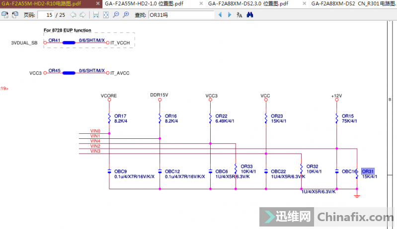The height and width of the screenshot is (229, 397).
Task: Click the OR45 resistor label
Action: (55, 71)
